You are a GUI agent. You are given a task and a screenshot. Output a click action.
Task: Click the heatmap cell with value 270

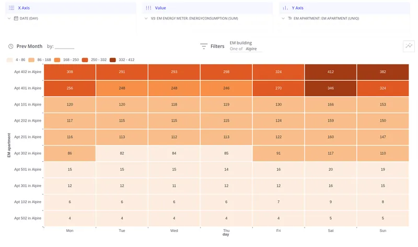(x=278, y=88)
